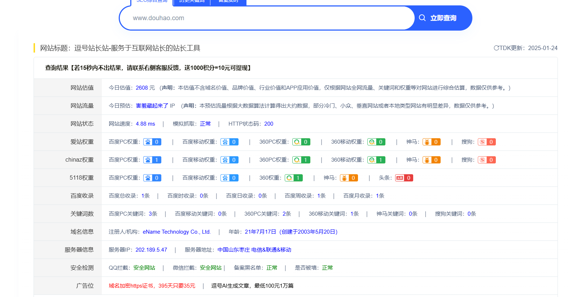This screenshot has height=297, width=568.
Task: Click 模拟抓取 正常 status link
Action: (205, 124)
